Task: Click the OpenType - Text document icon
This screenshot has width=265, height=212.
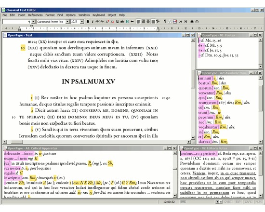Action: [x=5, y=35]
